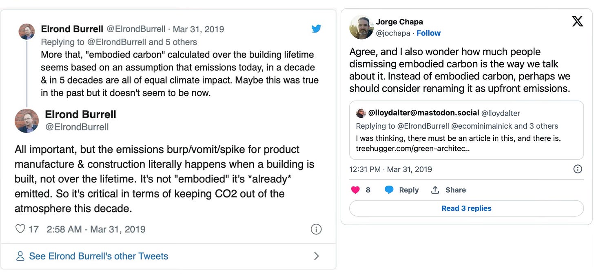The width and height of the screenshot is (594, 274).
Task: Follow Jorge Chapa
Action: coord(428,33)
